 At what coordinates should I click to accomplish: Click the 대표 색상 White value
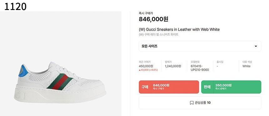246,66
